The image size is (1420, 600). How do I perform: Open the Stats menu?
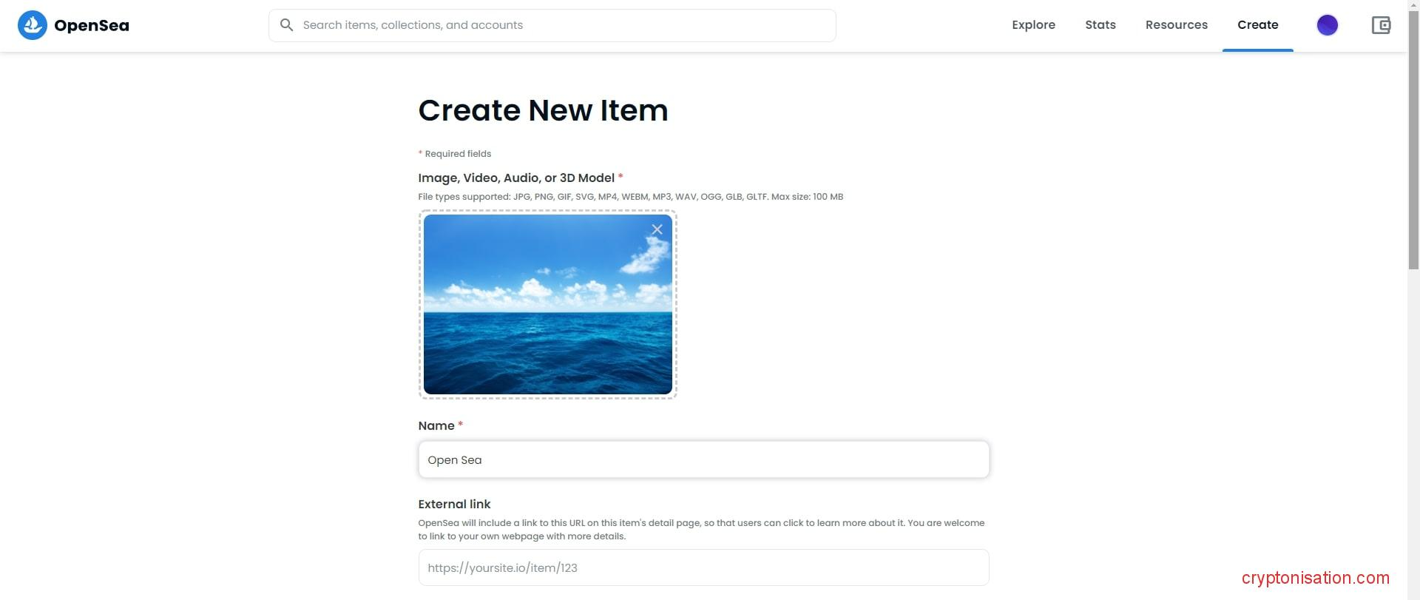pyautogui.click(x=1100, y=25)
